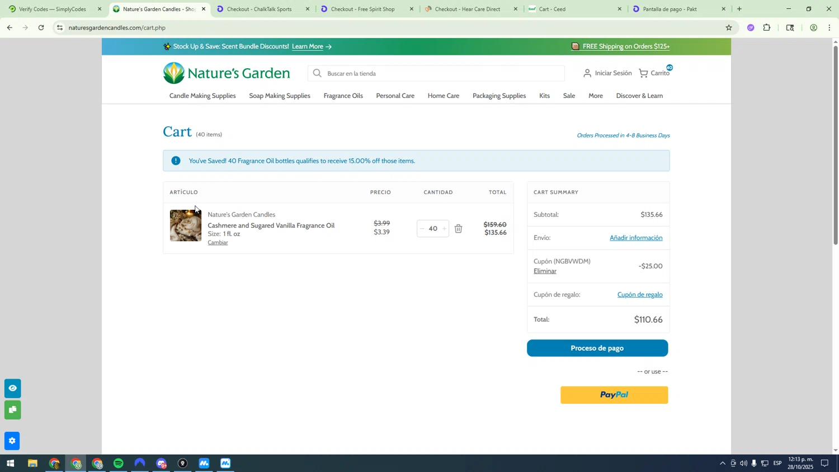839x472 pixels.
Task: Click the green copy icon on left sidebar
Action: click(x=13, y=410)
